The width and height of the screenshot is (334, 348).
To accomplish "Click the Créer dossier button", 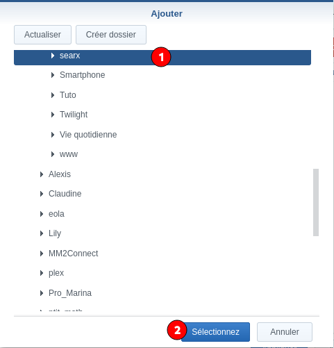I will [x=111, y=35].
